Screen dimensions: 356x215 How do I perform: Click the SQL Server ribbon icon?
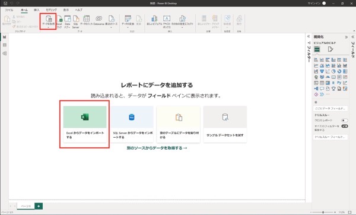(x=75, y=22)
